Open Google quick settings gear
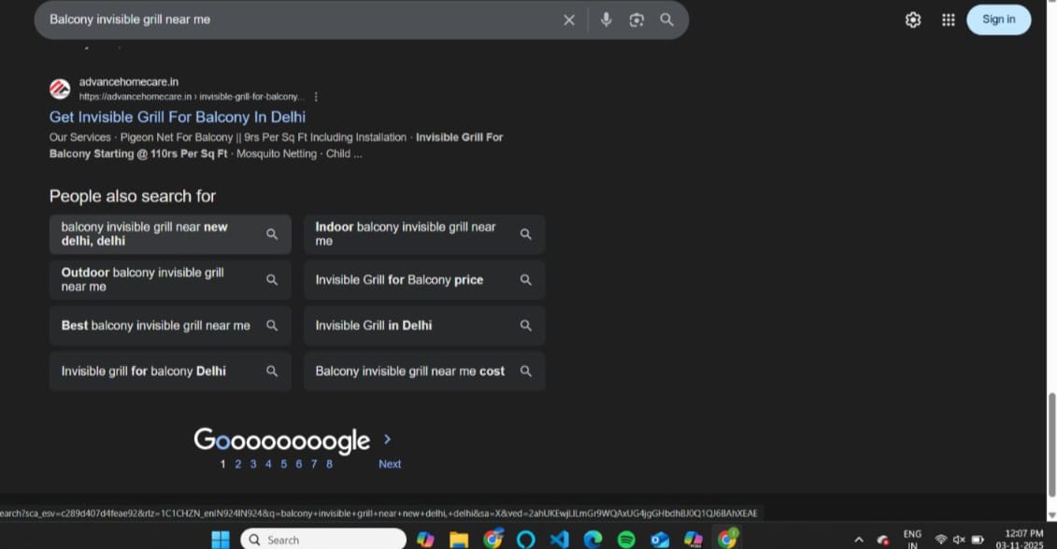Screen dimensions: 1057x549 (x=913, y=20)
